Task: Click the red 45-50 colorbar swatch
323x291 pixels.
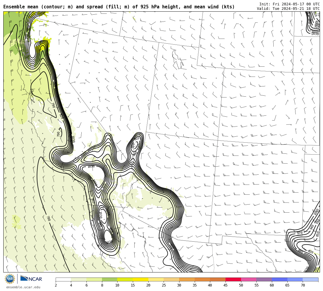Action: [x=233, y=279]
